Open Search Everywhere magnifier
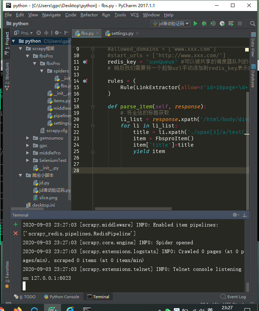The height and width of the screenshot is (311, 259). pos(253,23)
